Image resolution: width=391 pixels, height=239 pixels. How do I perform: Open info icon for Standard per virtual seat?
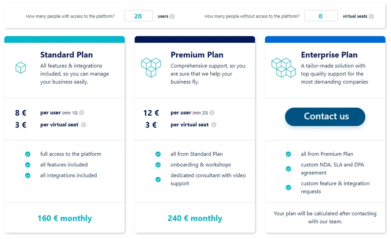pyautogui.click(x=84, y=124)
